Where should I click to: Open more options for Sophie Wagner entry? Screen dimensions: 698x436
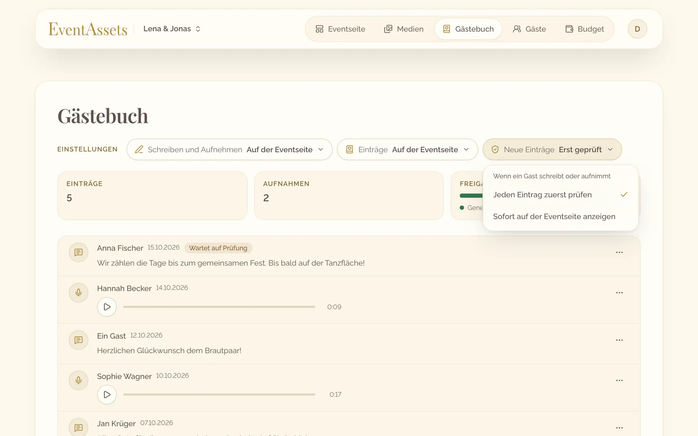click(619, 380)
